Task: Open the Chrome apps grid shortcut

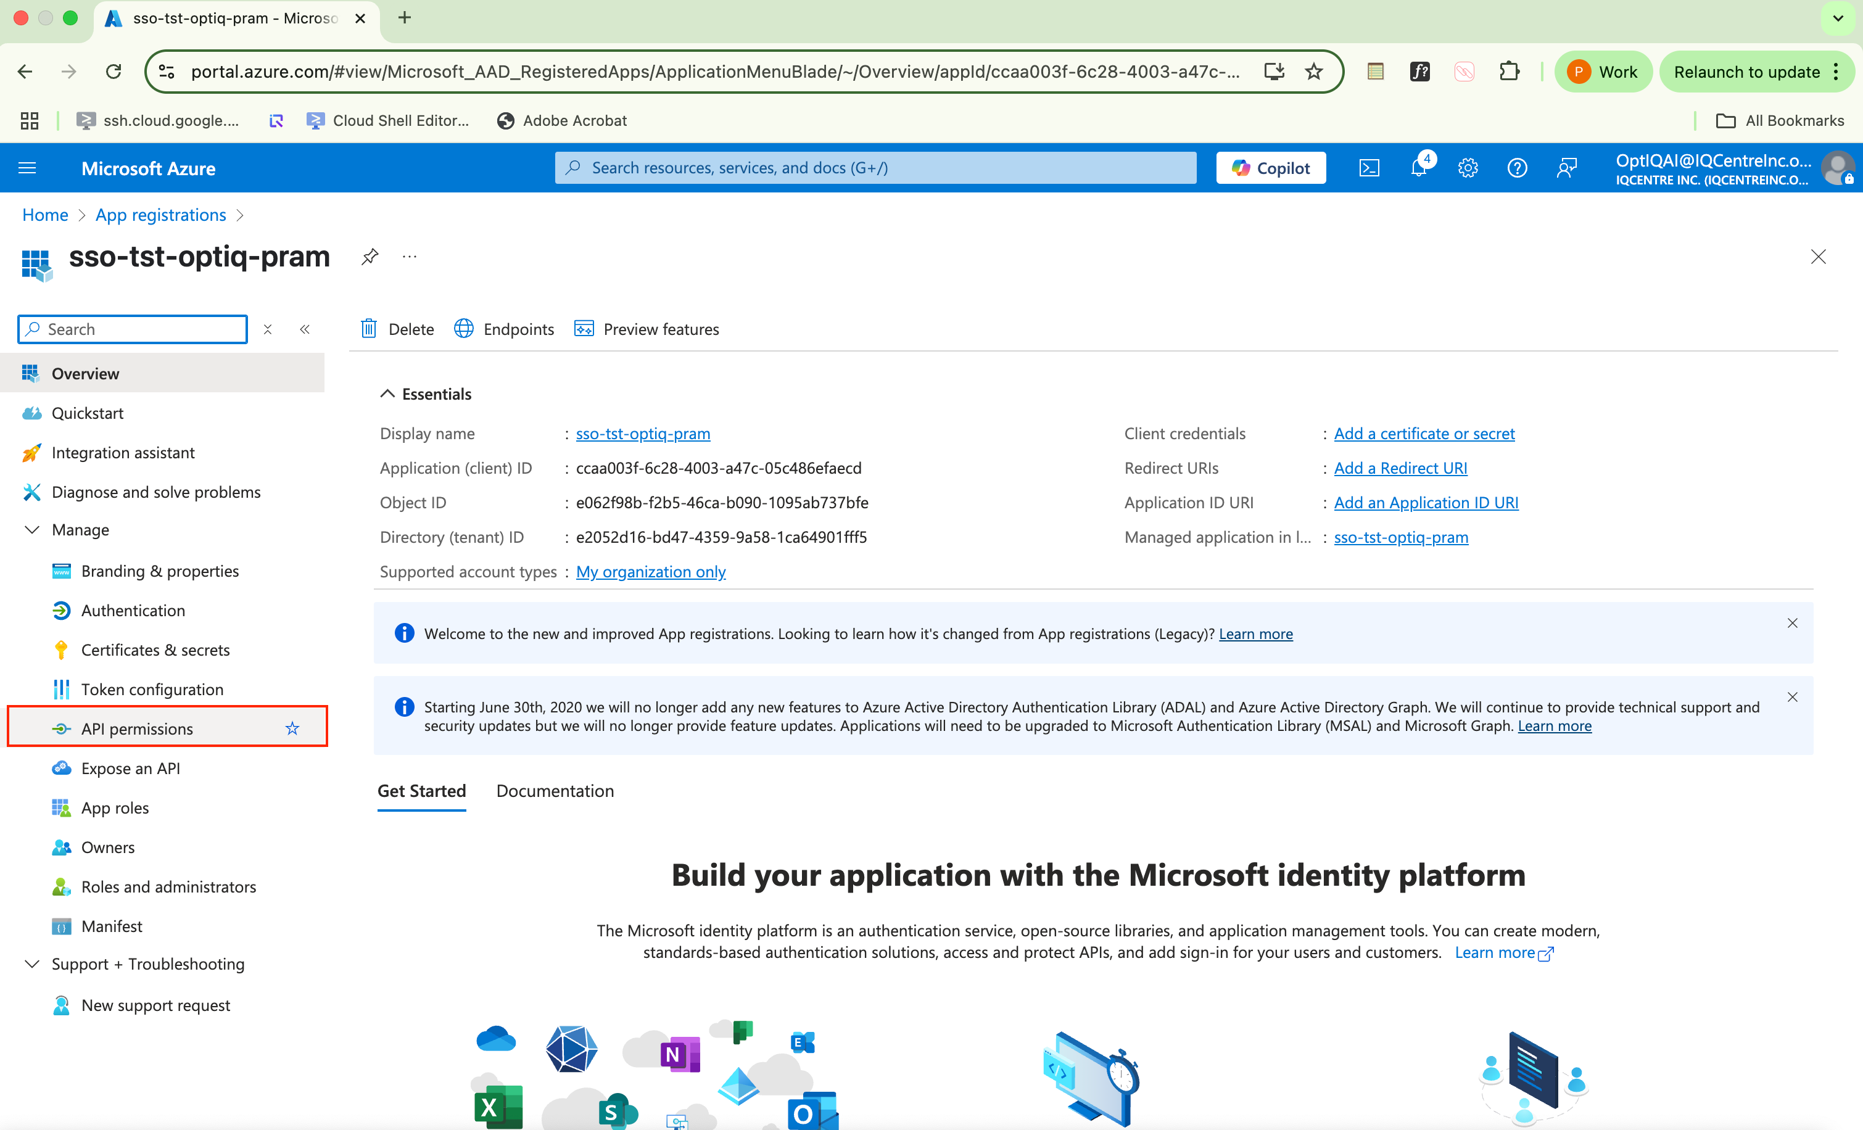Action: click(x=30, y=121)
